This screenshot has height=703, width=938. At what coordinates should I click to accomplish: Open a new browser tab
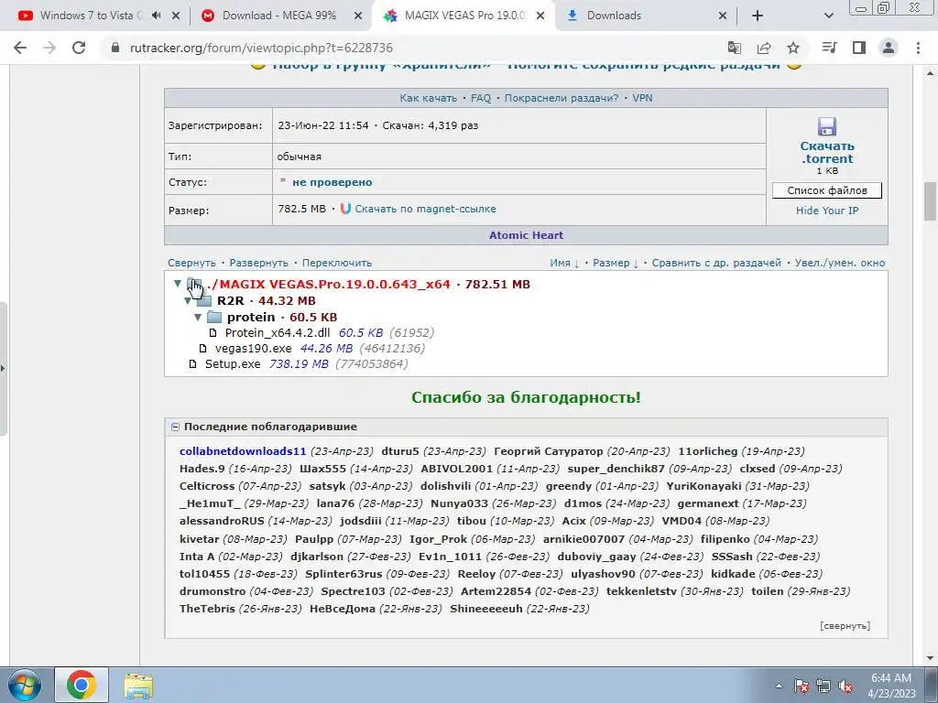click(x=758, y=16)
